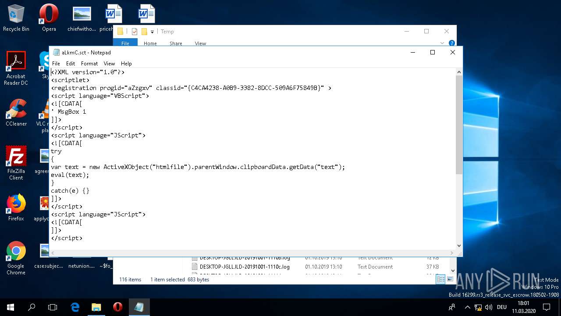This screenshot has width=561, height=316.
Task: Expand the Explorer ribbon chevron
Action: [x=442, y=43]
